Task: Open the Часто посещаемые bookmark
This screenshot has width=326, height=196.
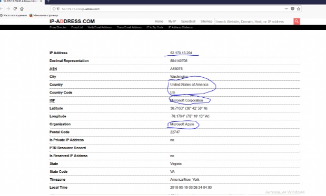Action: click(x=14, y=15)
